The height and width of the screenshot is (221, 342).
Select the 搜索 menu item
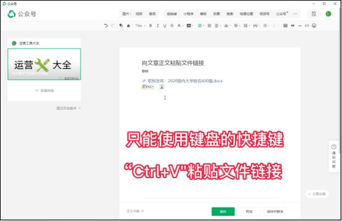pyautogui.click(x=229, y=14)
